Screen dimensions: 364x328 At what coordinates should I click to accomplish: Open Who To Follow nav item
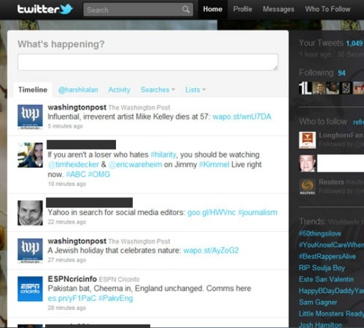(328, 9)
